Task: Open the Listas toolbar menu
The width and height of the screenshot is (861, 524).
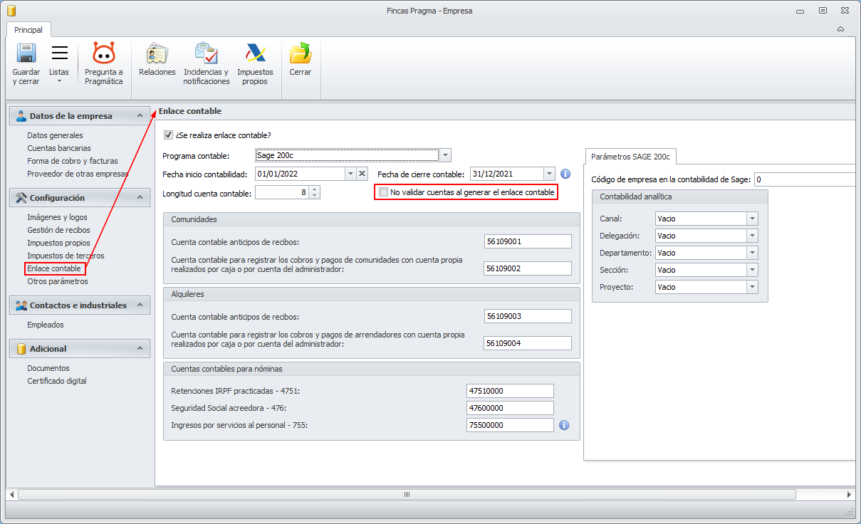Action: 59,64
